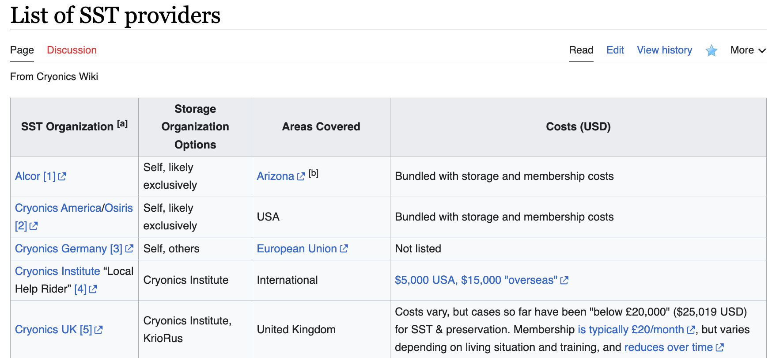
Task: Click the watchlist star icon
Action: (x=711, y=50)
